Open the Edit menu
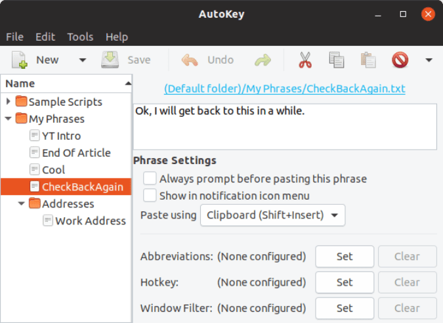The image size is (443, 323). (45, 37)
